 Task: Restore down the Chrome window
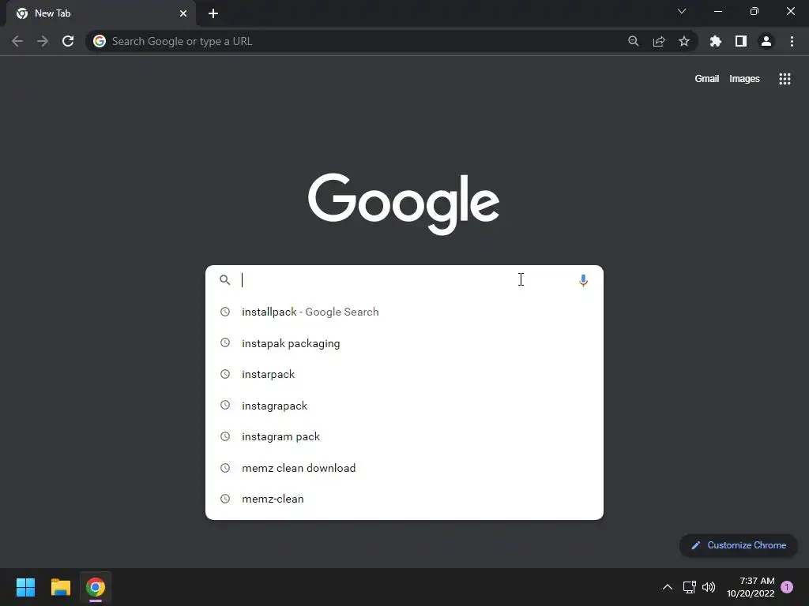pyautogui.click(x=754, y=11)
